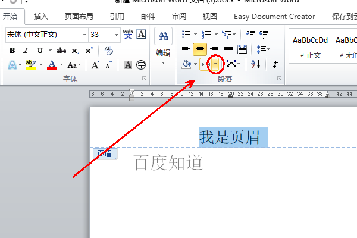Toggle bold formatting

12,51
